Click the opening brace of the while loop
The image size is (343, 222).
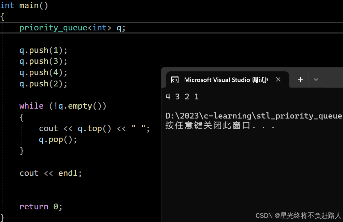tap(22, 117)
